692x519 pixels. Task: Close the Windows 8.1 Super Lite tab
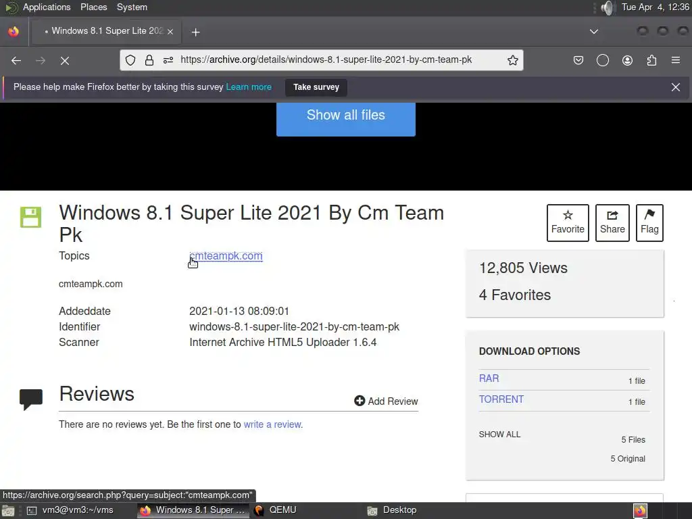(170, 31)
